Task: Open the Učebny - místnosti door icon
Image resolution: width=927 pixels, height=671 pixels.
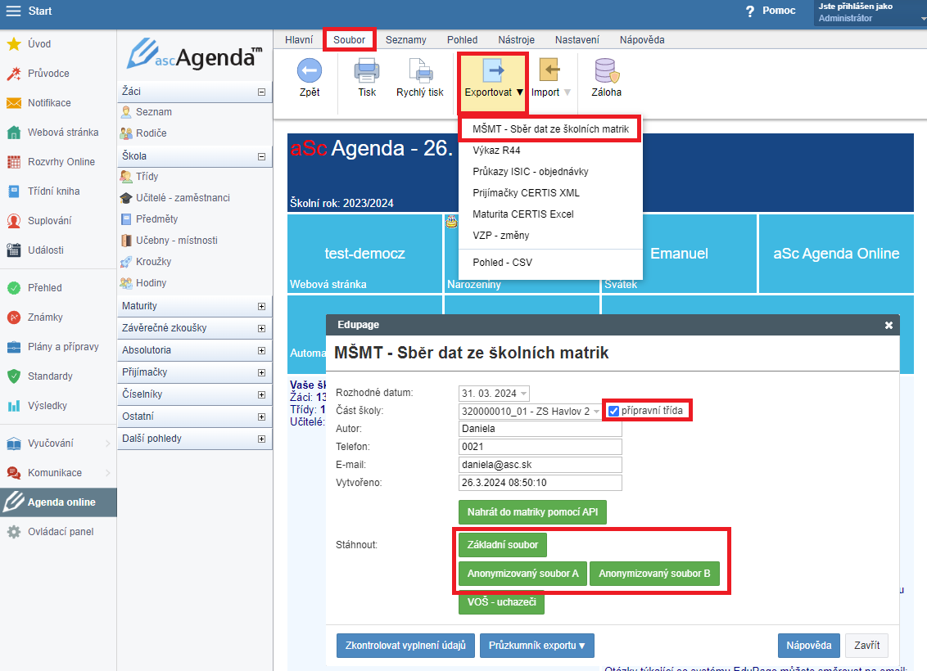Action: click(126, 241)
